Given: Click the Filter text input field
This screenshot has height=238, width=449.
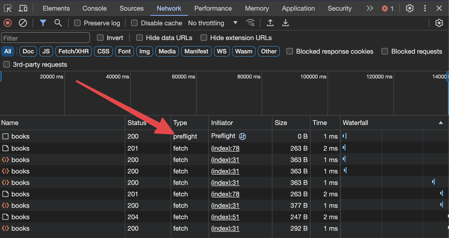Looking at the screenshot, I should pyautogui.click(x=45, y=38).
